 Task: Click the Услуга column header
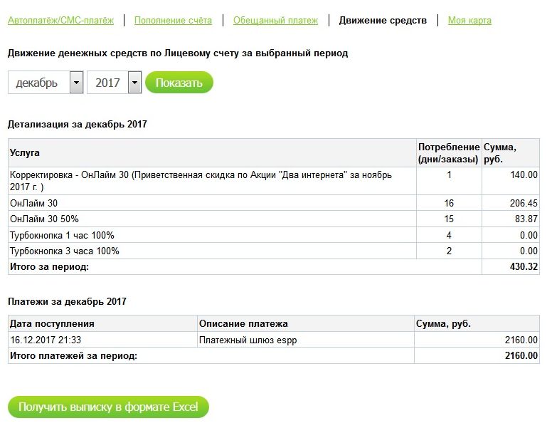25,153
